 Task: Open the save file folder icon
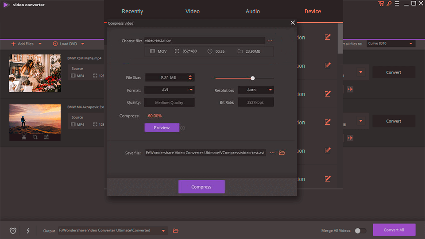coord(282,153)
